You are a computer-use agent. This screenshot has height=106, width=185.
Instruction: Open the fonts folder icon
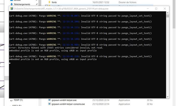tap(49, 2)
